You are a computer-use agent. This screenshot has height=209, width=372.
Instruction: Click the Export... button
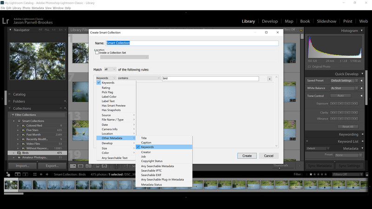pos(52,166)
